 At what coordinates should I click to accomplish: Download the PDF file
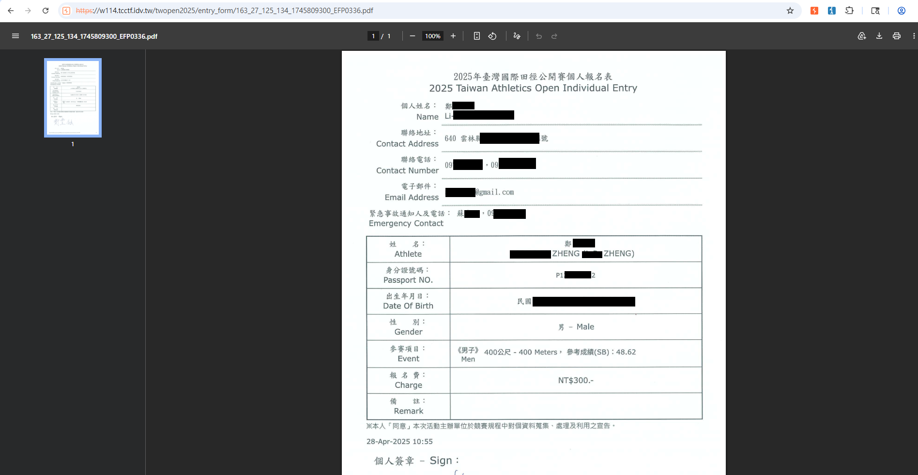[879, 36]
